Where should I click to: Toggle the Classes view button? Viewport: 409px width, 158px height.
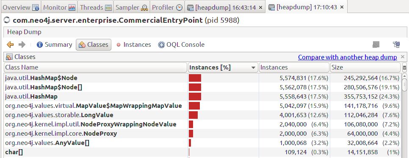point(94,45)
